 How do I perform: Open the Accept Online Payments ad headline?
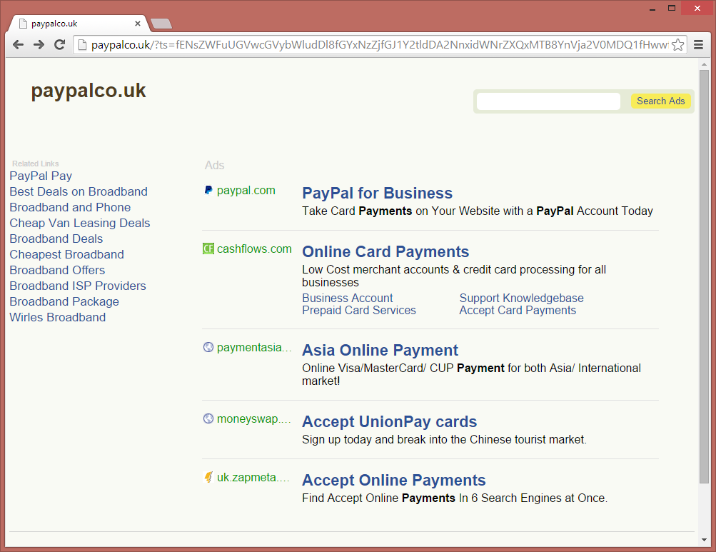(x=393, y=481)
